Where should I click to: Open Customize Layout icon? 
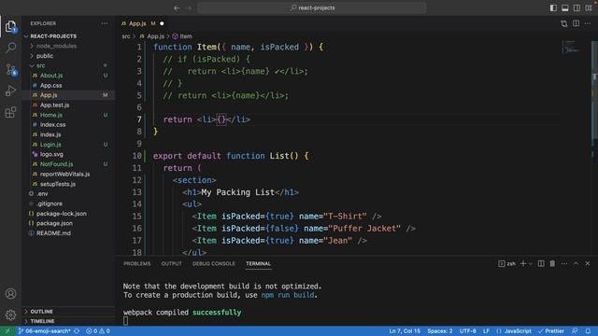click(x=589, y=8)
